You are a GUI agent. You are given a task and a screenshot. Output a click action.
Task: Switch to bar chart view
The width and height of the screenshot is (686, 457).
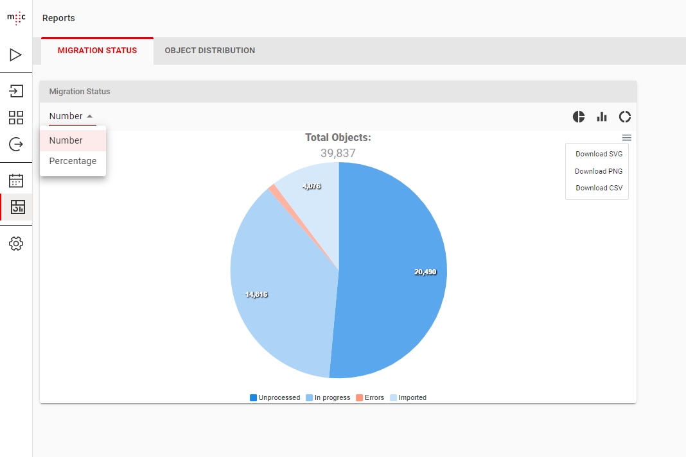click(602, 117)
